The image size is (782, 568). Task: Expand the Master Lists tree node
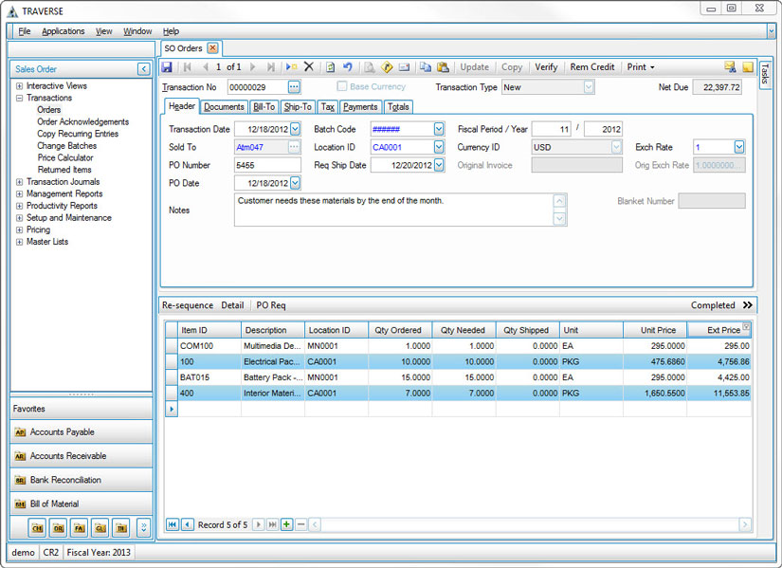click(x=20, y=242)
